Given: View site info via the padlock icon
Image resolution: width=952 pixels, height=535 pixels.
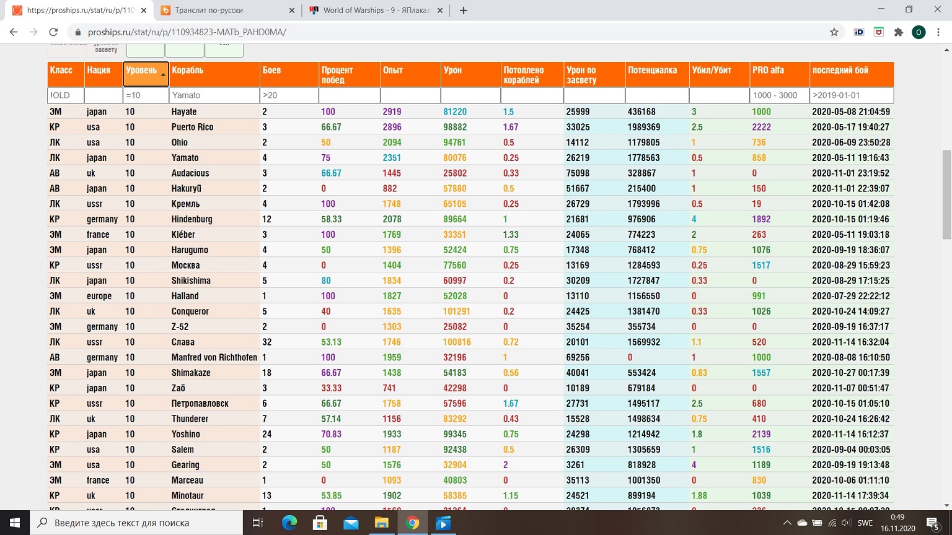Looking at the screenshot, I should pos(78,32).
